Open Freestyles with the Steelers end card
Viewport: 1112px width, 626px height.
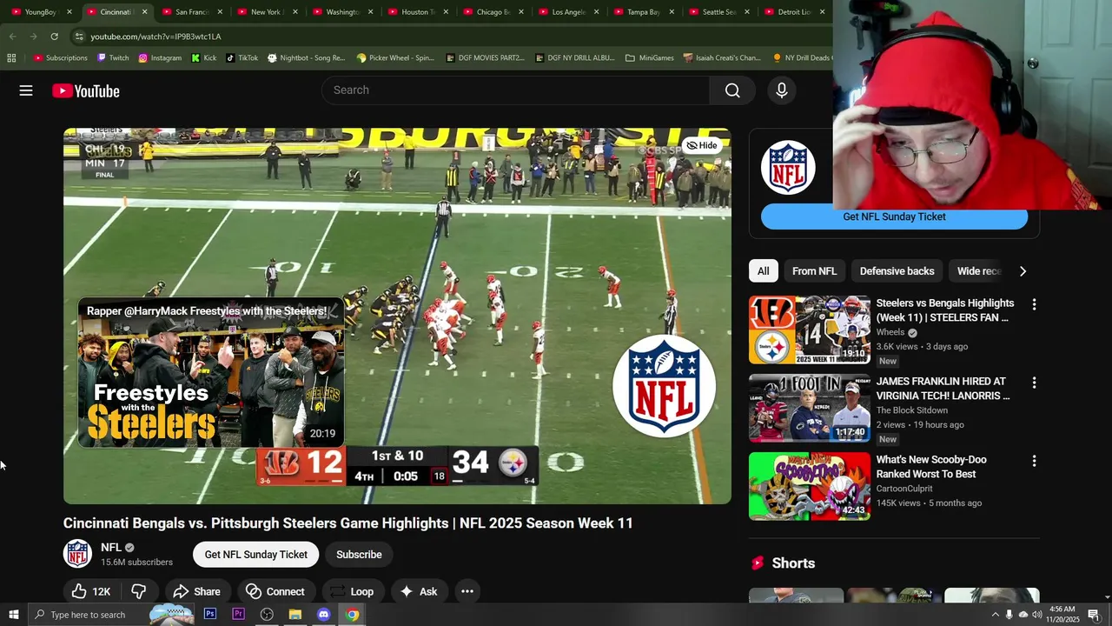point(211,373)
